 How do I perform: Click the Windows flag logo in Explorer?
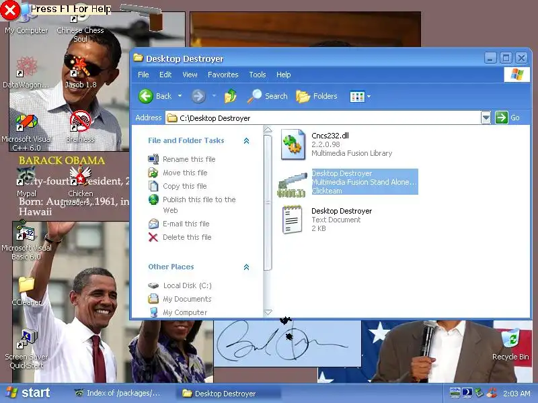(516, 75)
